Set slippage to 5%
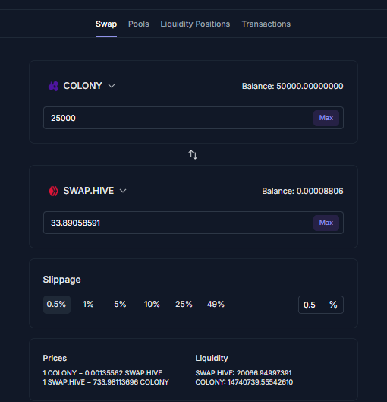Viewport: 387px width, 402px height. point(120,305)
